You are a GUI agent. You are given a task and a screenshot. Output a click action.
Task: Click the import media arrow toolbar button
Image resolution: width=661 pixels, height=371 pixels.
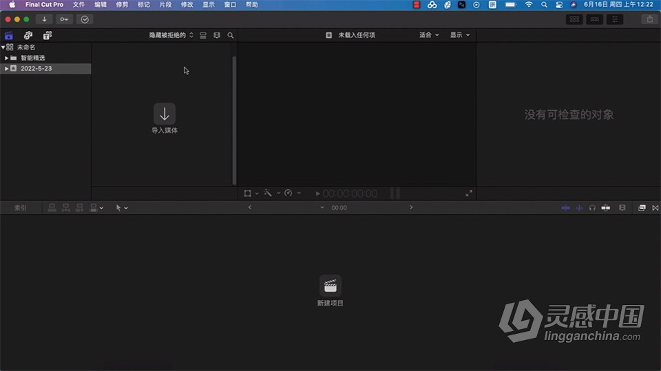[44, 19]
